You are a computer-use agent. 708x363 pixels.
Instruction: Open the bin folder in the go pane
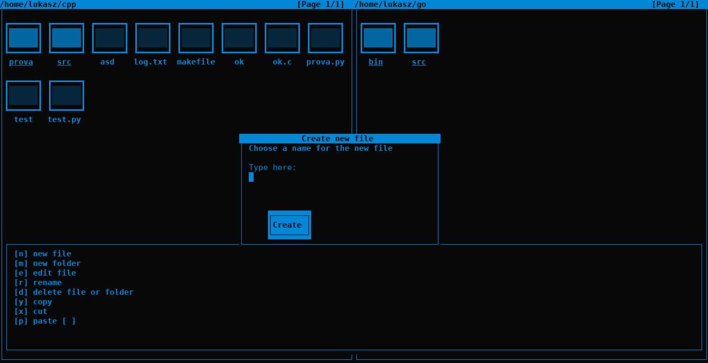(x=378, y=38)
